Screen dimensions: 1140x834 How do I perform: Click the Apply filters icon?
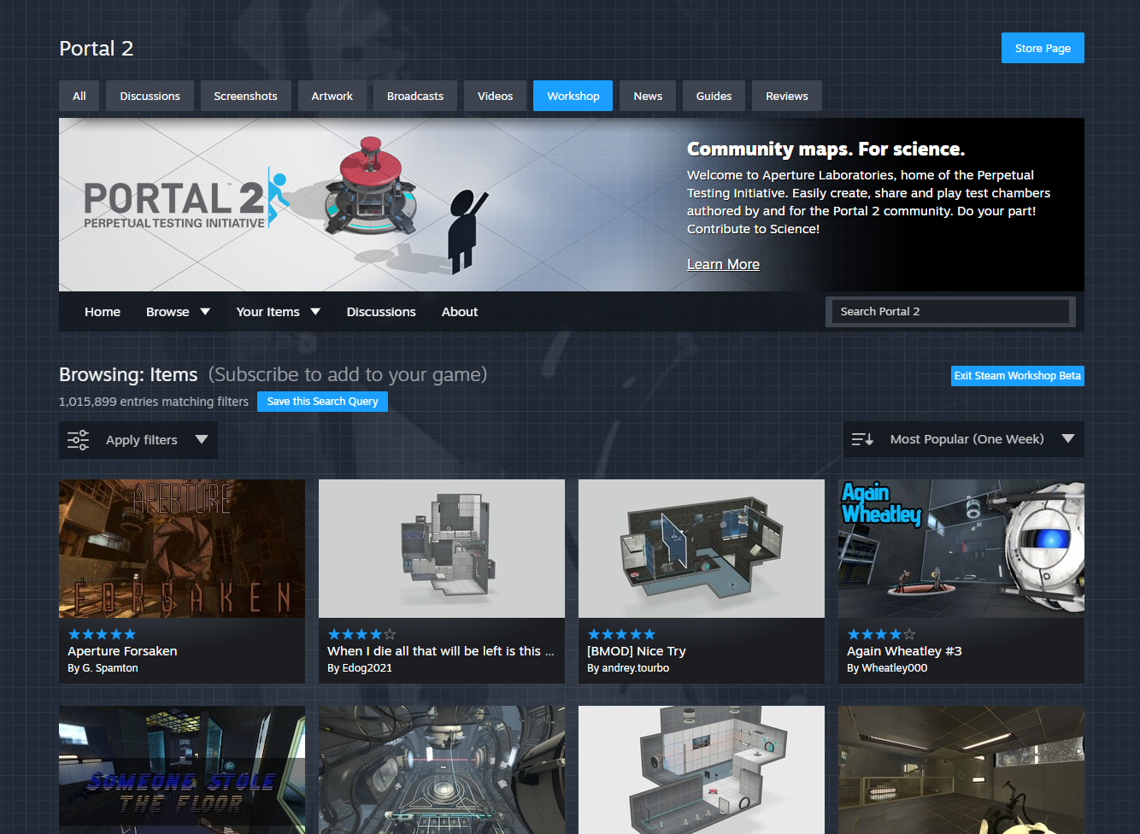(x=78, y=439)
